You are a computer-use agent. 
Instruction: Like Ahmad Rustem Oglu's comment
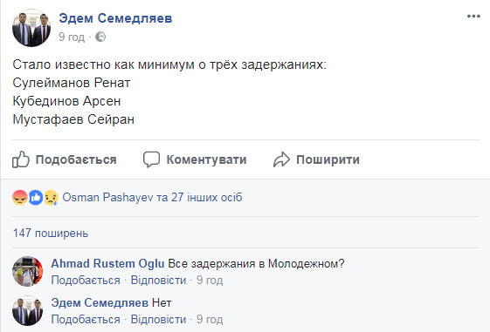coord(86,281)
